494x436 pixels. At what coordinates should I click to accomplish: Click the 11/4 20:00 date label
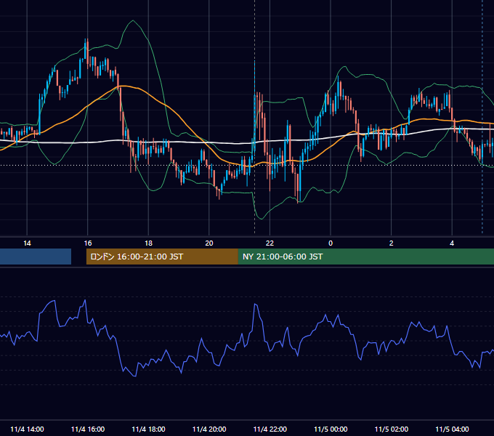[209, 429]
